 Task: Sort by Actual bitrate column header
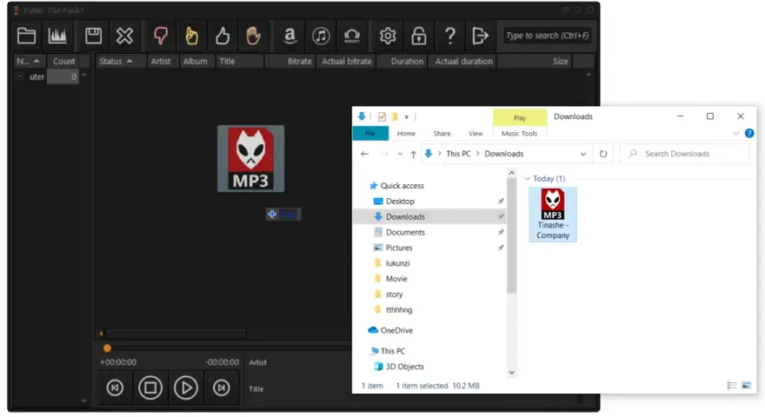(x=346, y=61)
